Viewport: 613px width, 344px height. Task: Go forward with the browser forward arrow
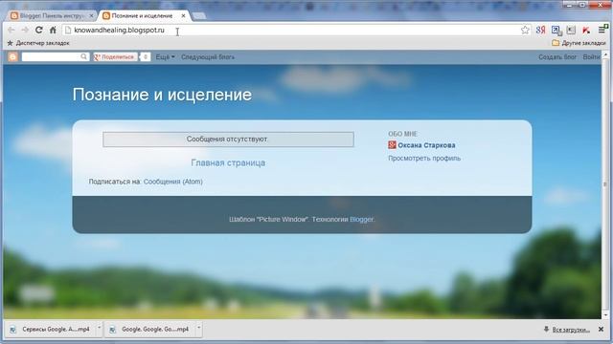tap(25, 30)
